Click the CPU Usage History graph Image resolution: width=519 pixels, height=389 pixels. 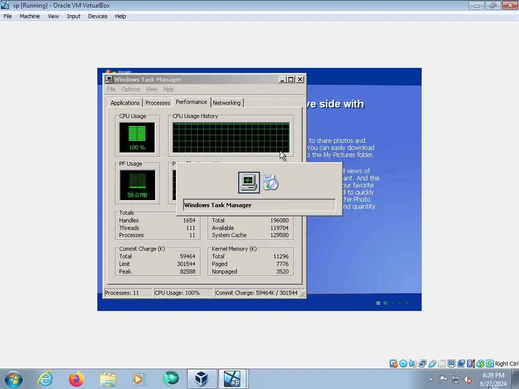tap(231, 138)
